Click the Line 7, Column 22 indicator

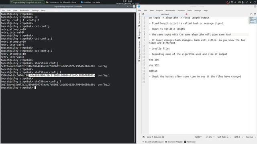(x=155, y=137)
